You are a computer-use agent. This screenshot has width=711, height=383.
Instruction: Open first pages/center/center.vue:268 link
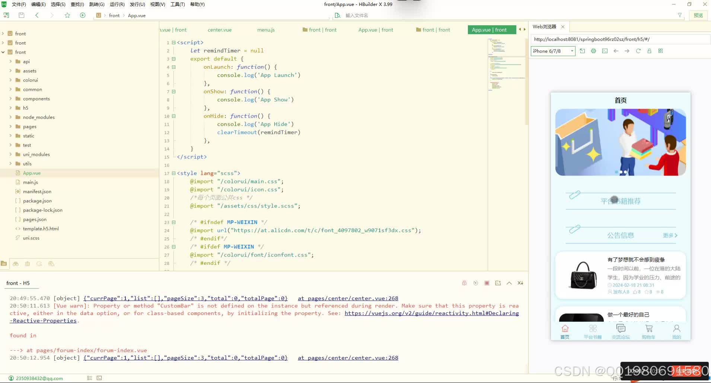348,298
